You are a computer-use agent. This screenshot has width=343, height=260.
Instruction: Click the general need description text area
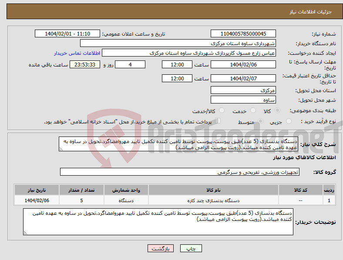point(178,144)
